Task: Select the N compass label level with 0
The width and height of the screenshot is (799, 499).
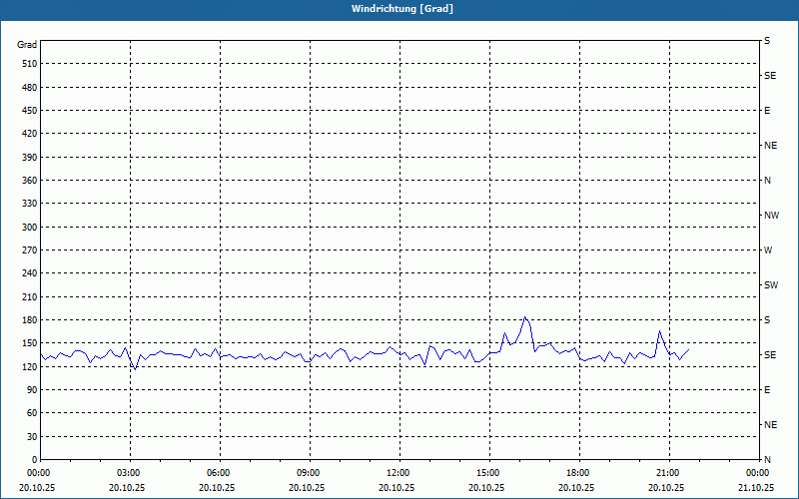Action: [767, 460]
